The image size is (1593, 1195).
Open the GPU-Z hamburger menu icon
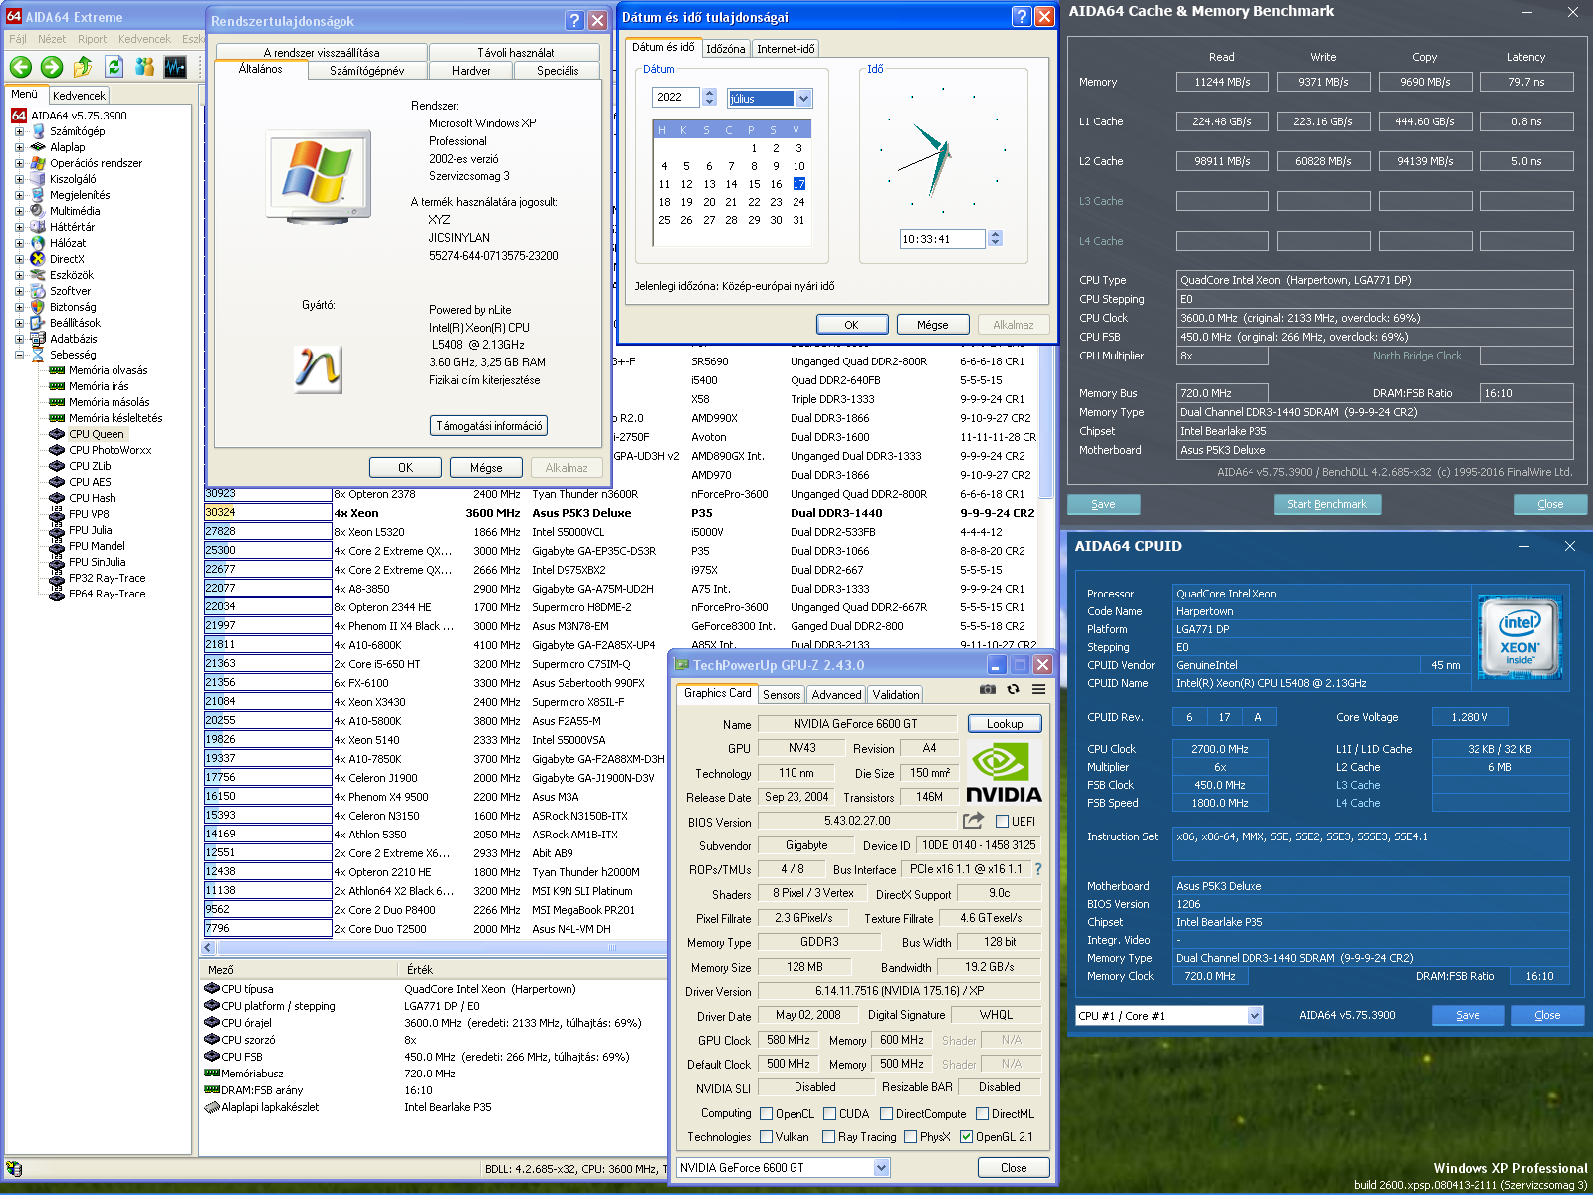(1038, 689)
